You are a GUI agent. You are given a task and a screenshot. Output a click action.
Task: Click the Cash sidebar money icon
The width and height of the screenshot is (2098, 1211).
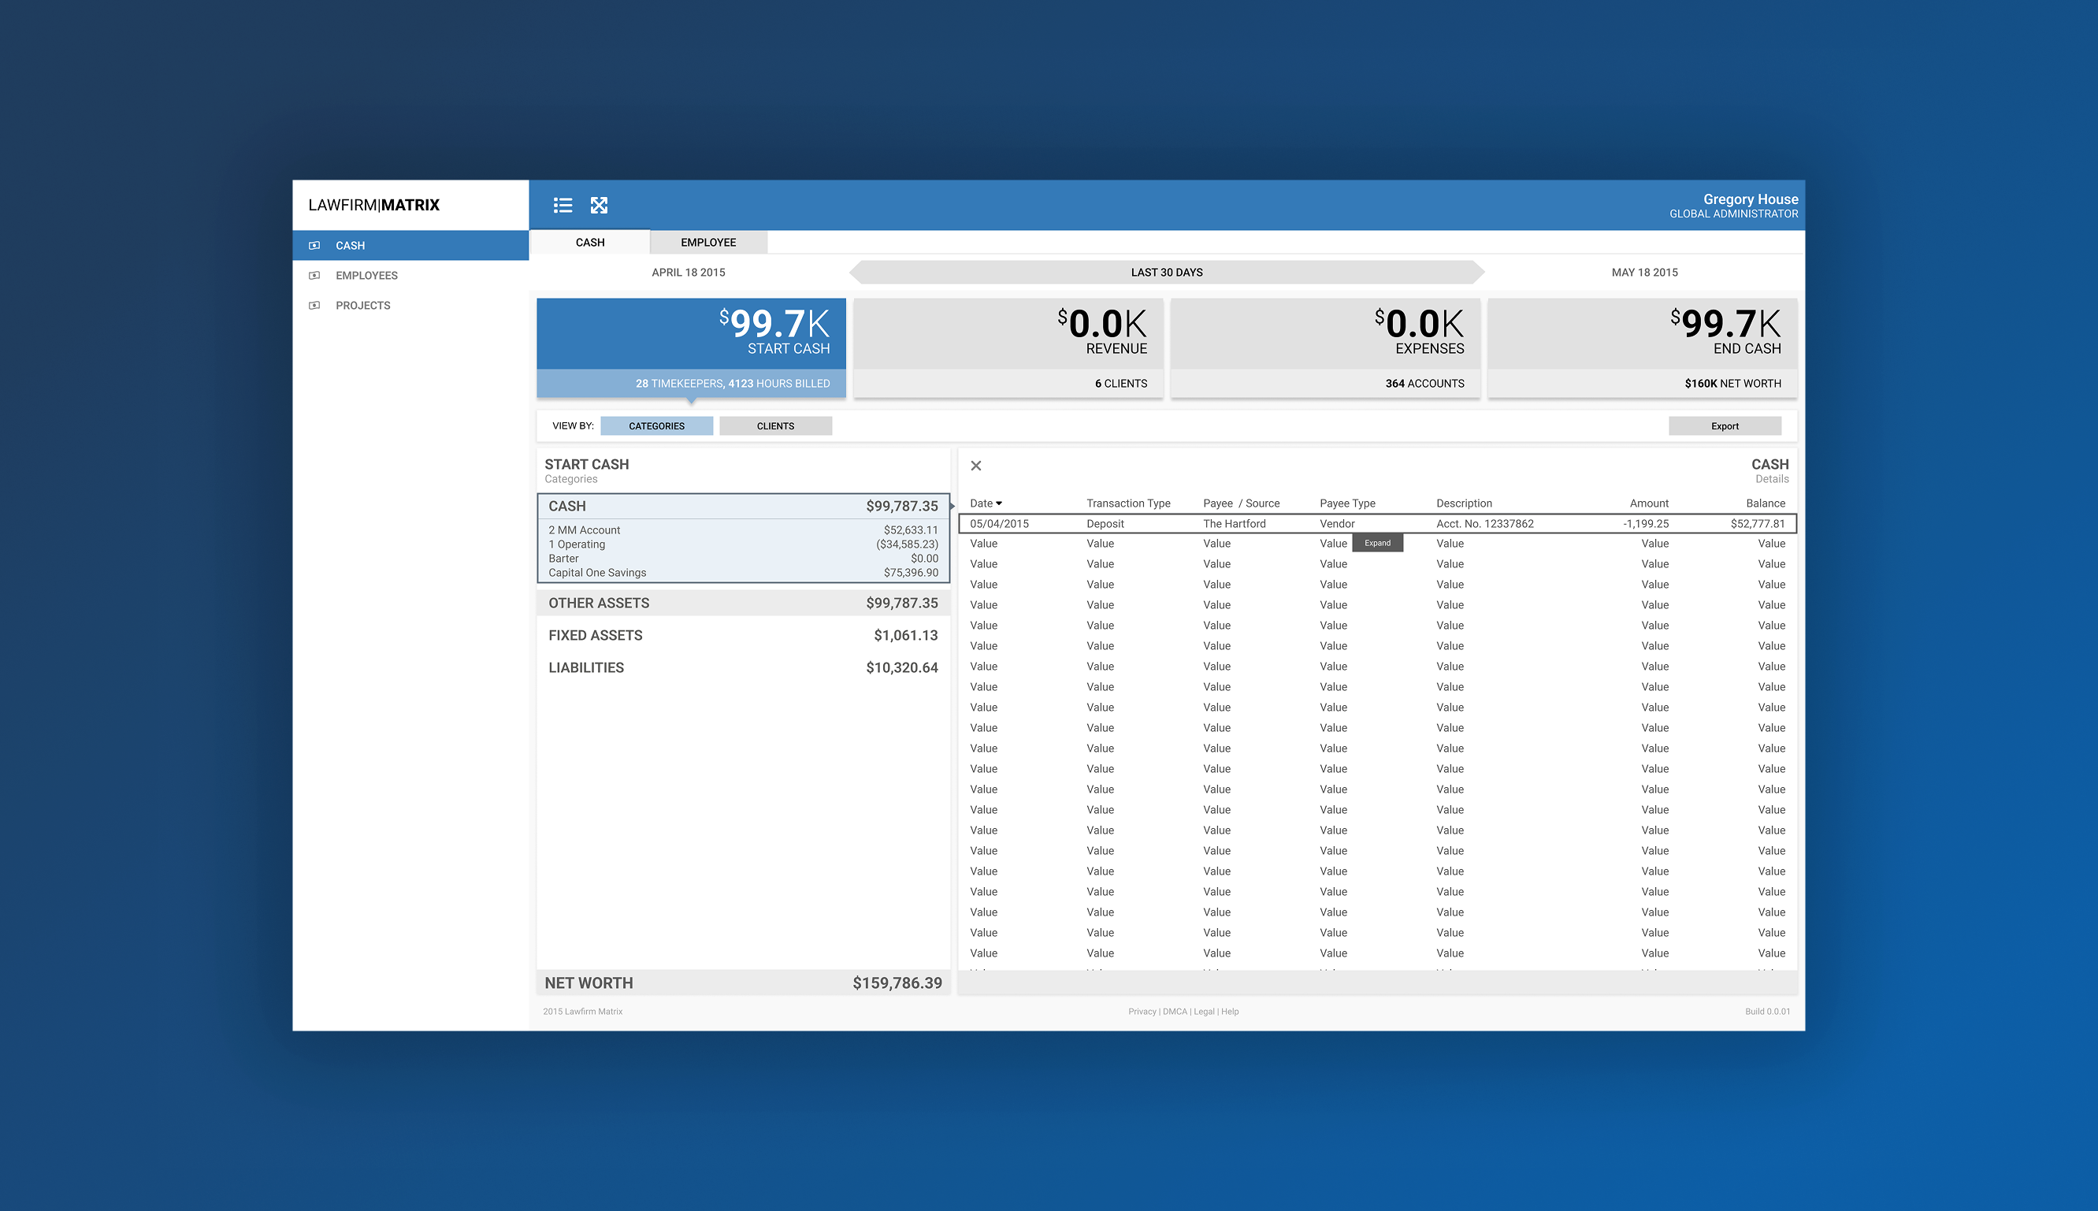[x=314, y=245]
